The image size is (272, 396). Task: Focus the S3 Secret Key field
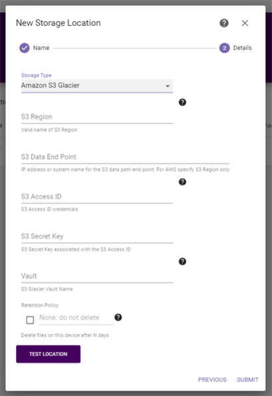(x=97, y=237)
